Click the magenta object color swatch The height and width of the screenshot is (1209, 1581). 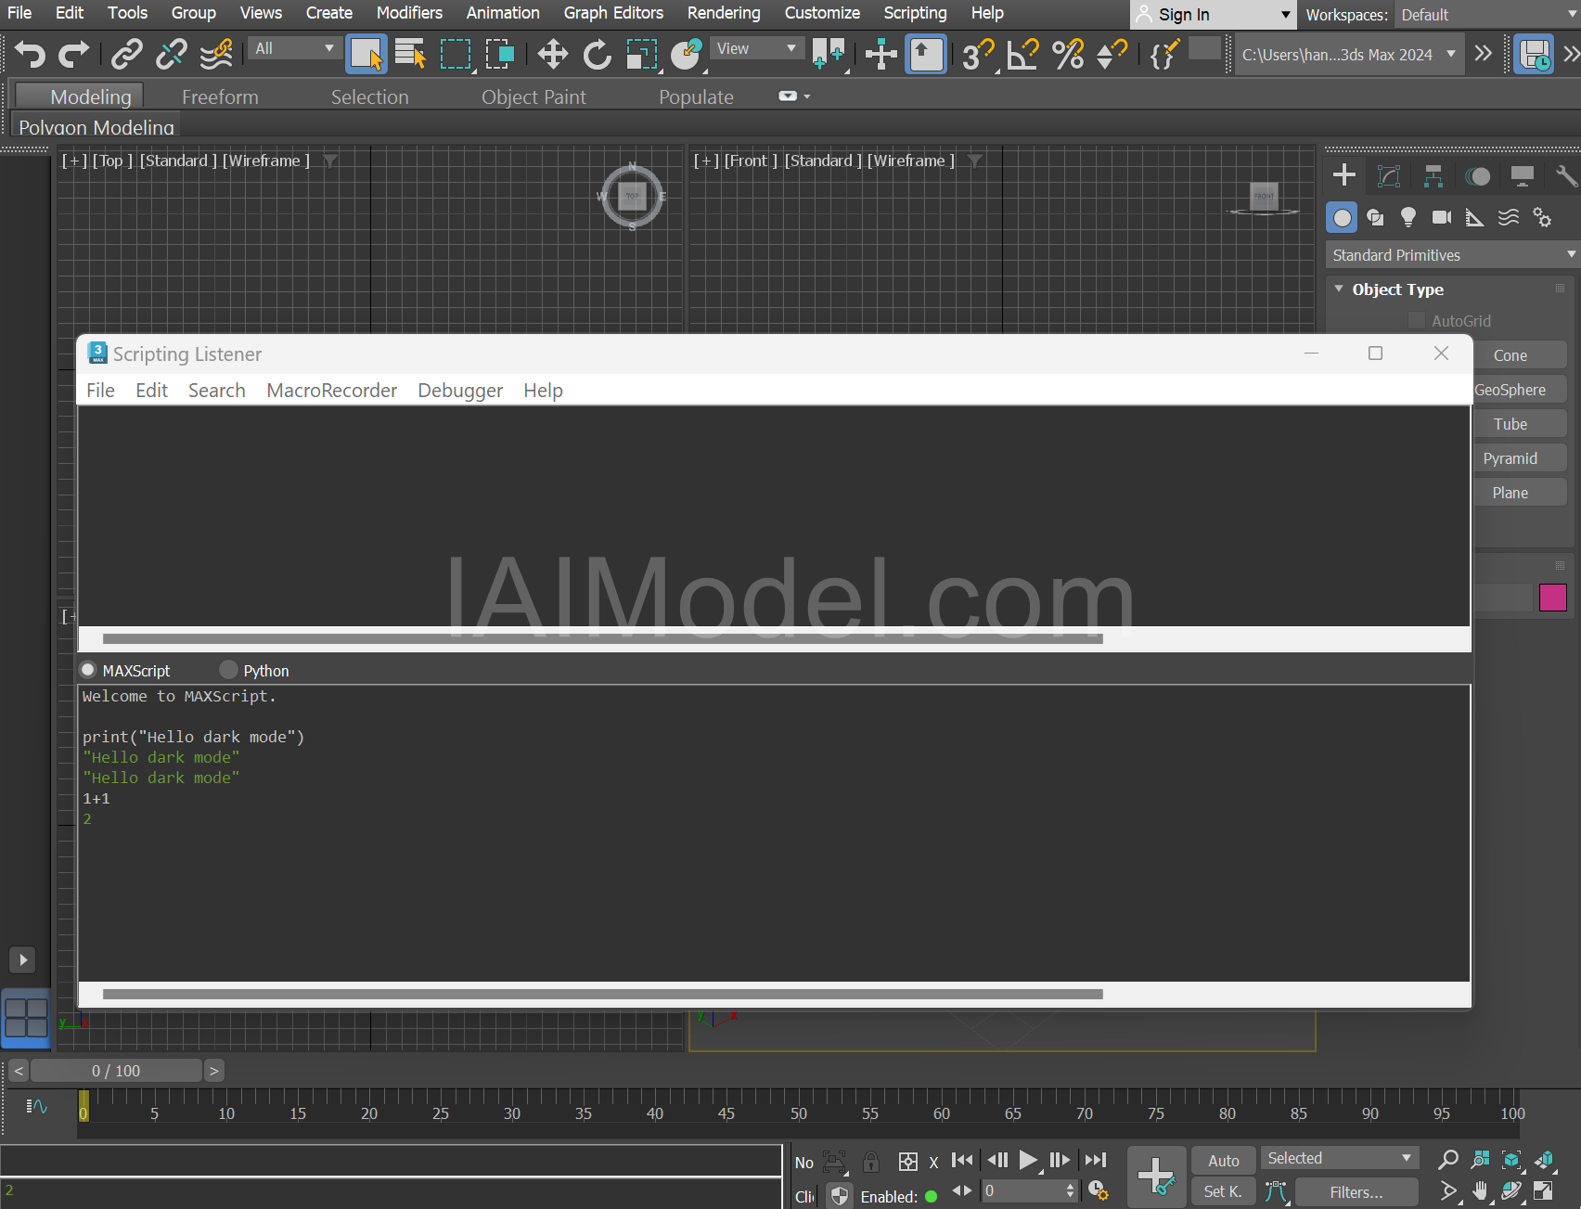click(x=1552, y=598)
